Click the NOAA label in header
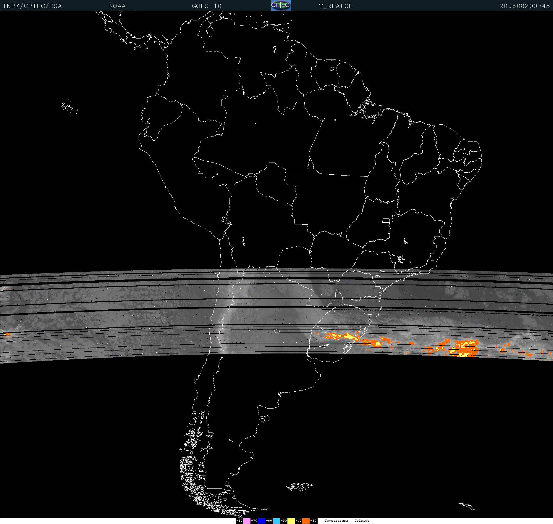 coord(117,6)
